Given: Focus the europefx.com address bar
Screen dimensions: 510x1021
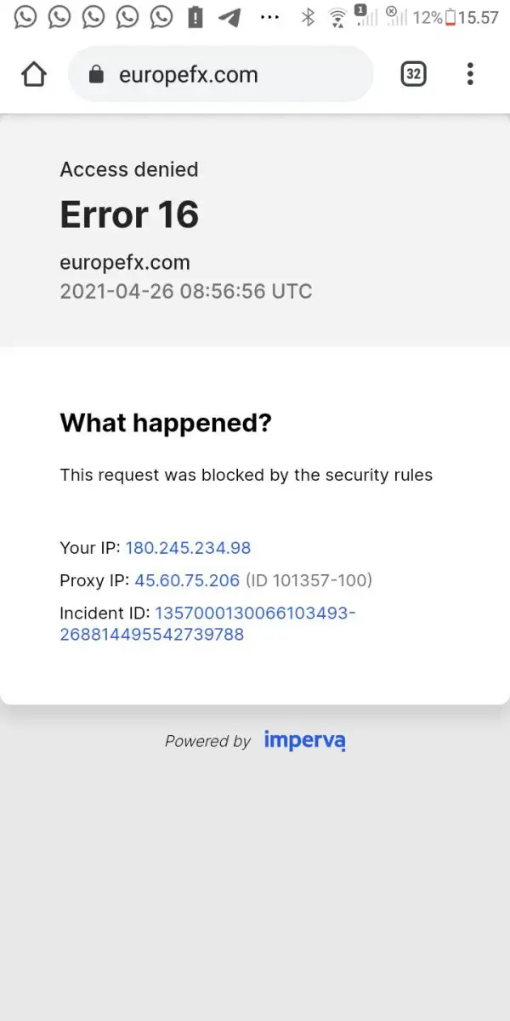Looking at the screenshot, I should point(221,75).
